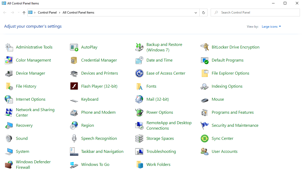
Task: Click the Flash Player icon
Action: [x=74, y=86]
